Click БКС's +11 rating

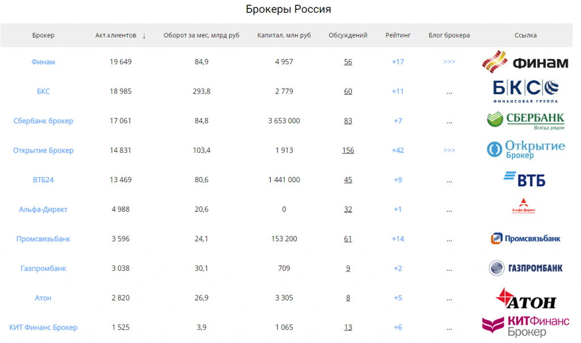click(x=398, y=91)
